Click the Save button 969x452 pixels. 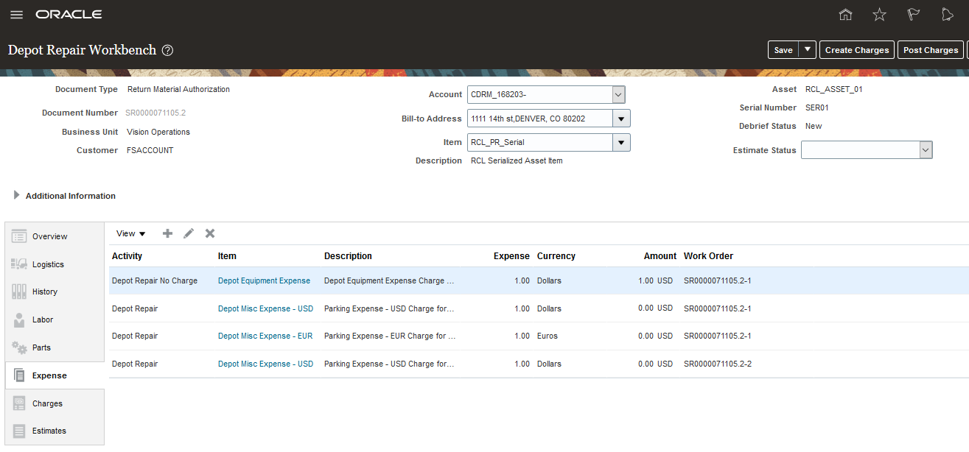pos(783,50)
